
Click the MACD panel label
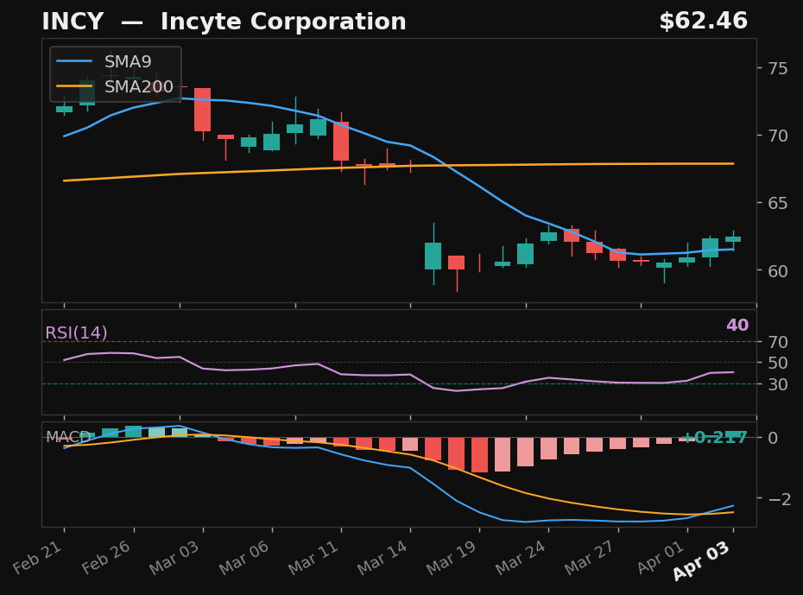point(68,437)
